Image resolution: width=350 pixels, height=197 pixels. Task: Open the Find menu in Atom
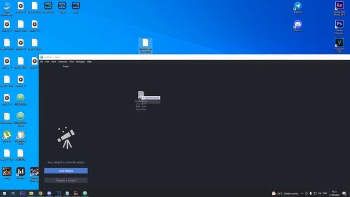(x=71, y=62)
